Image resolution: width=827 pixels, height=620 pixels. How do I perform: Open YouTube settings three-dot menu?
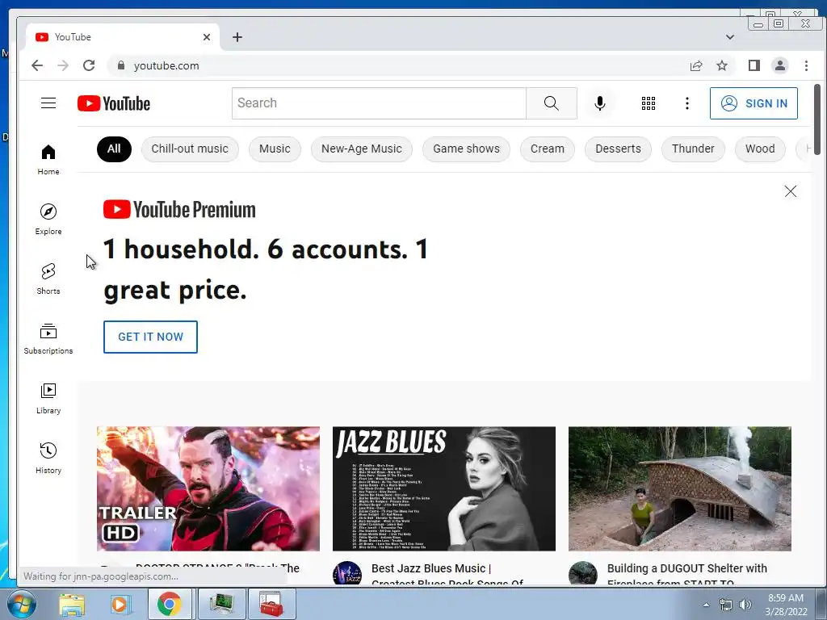pos(686,103)
